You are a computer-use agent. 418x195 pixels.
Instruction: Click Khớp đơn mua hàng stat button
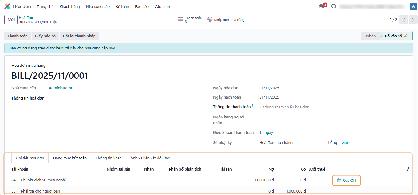tap(226, 19)
